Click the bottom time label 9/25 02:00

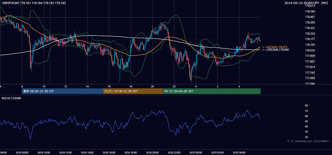tap(218, 153)
